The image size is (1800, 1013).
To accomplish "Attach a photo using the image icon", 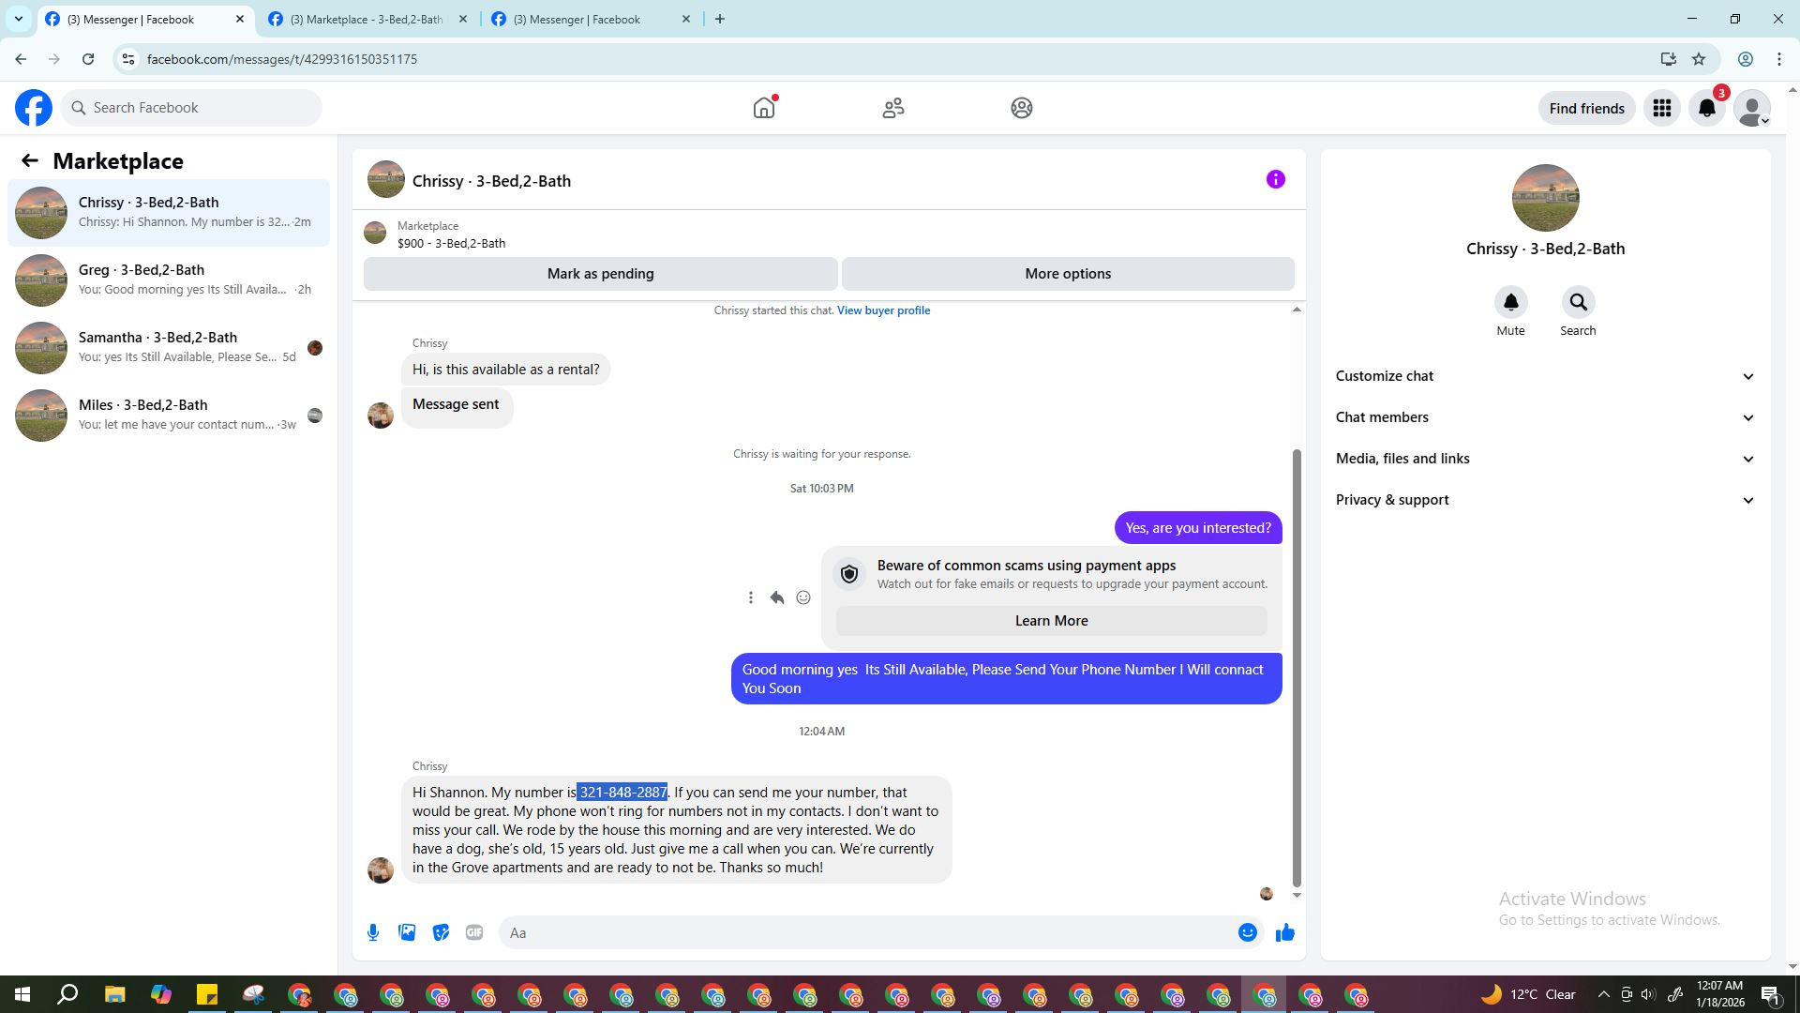I will pos(407,932).
